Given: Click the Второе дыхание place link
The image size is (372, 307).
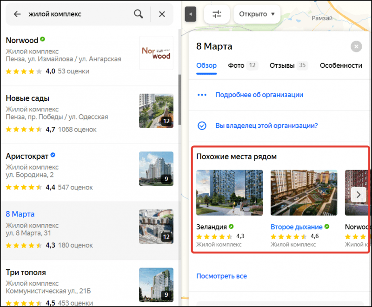Looking at the screenshot, I should point(296,227).
